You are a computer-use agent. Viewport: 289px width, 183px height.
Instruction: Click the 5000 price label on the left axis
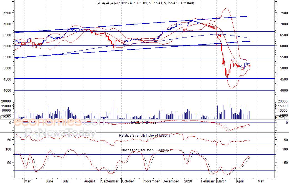coord(7,68)
